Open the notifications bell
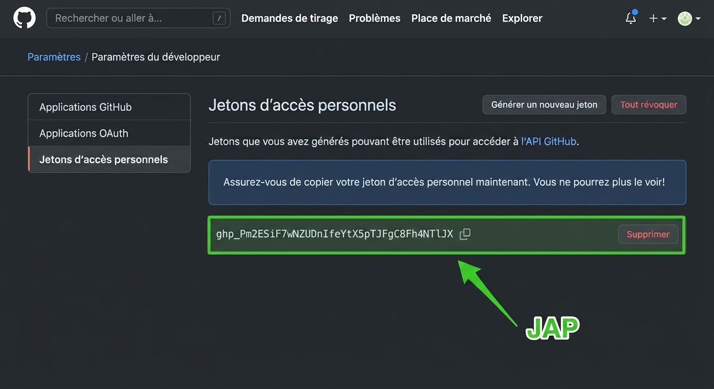 click(631, 18)
